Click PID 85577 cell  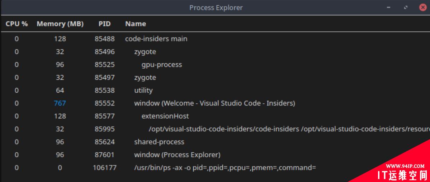(x=105, y=116)
